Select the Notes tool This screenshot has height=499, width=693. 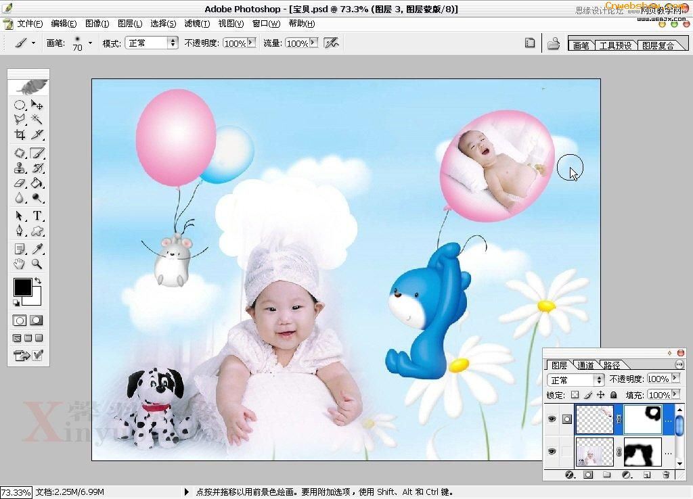pyautogui.click(x=20, y=249)
